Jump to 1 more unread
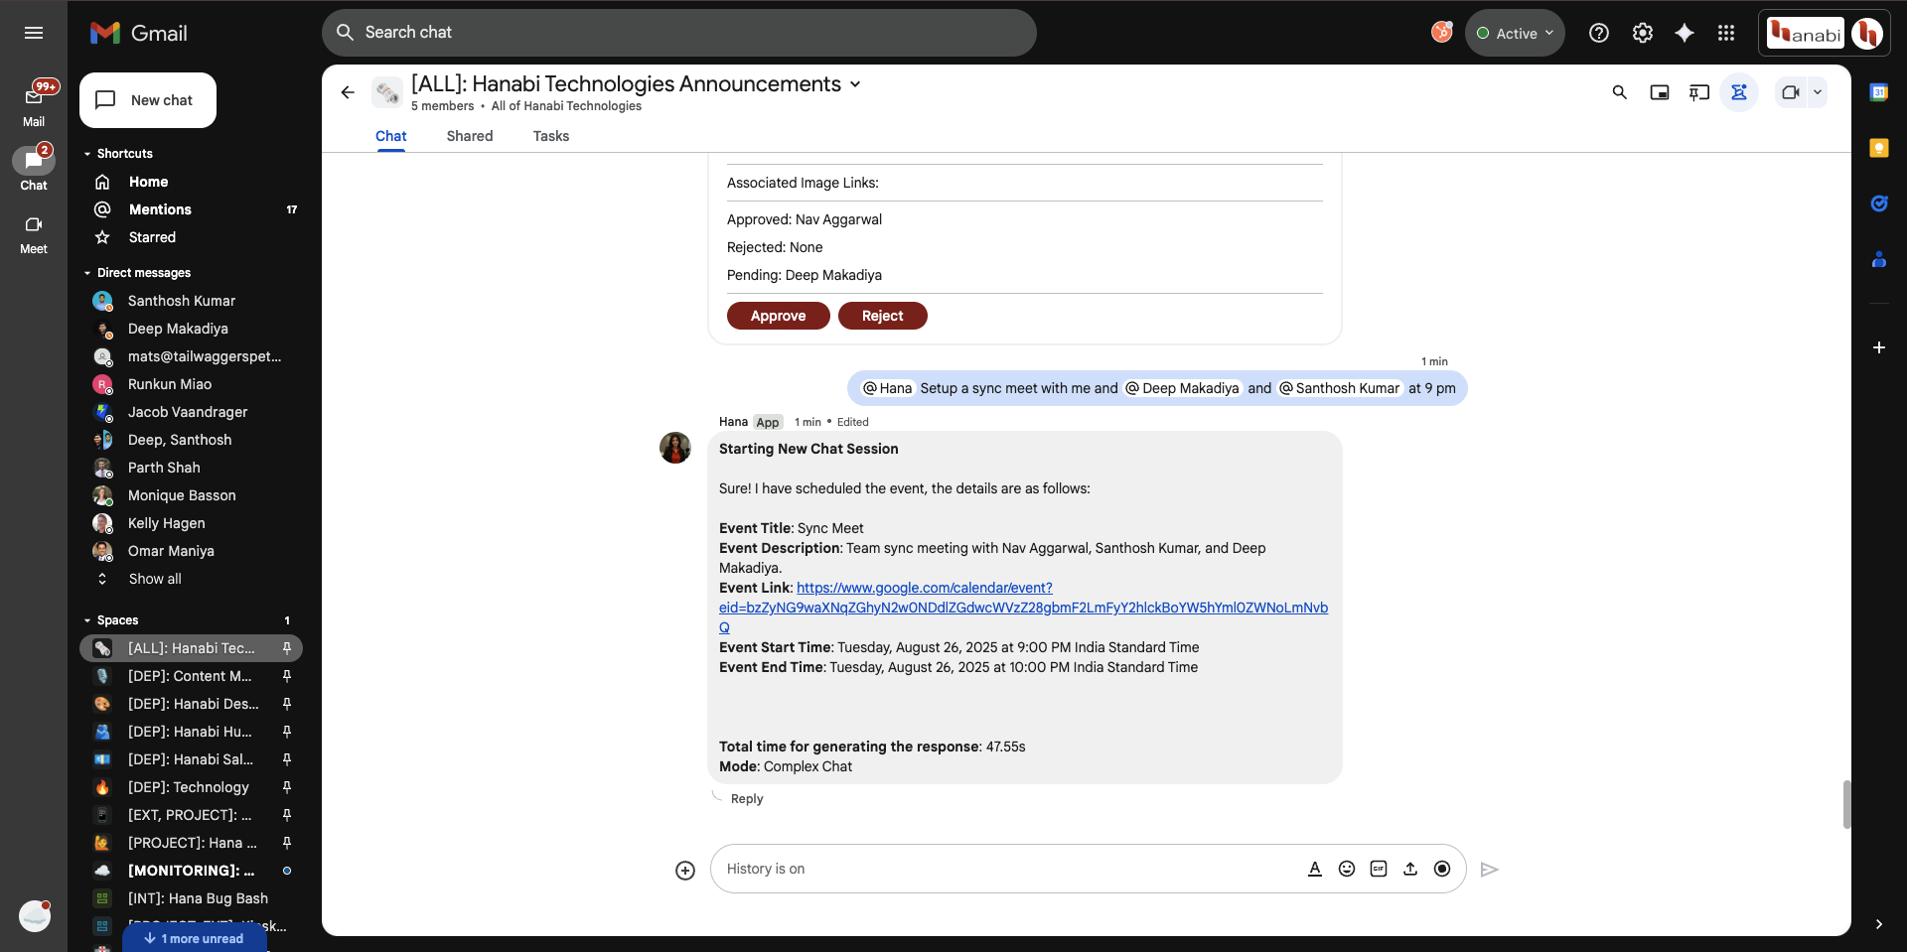This screenshot has width=1907, height=952. click(x=195, y=938)
